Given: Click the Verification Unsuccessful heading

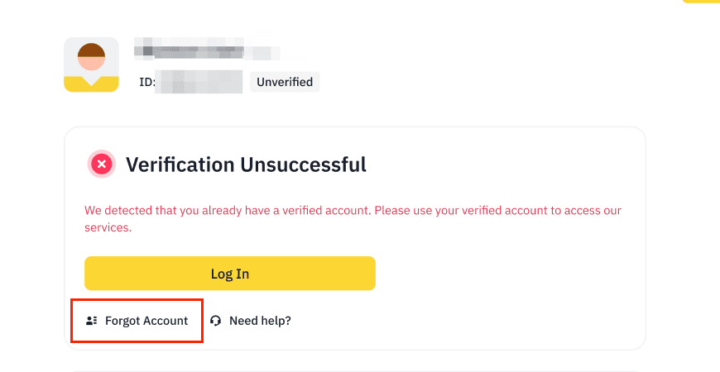Looking at the screenshot, I should coord(246,165).
